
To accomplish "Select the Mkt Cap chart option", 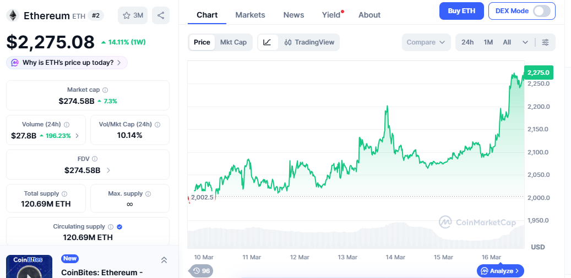I will pyautogui.click(x=233, y=42).
